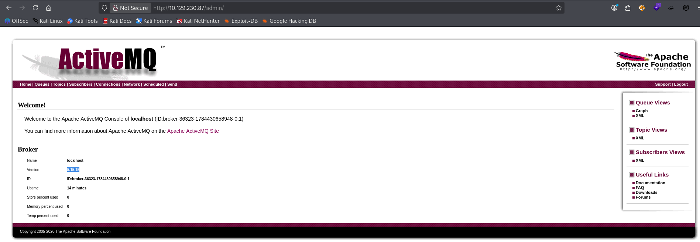Click the copyright footer text
This screenshot has width=700, height=242.
(x=66, y=231)
